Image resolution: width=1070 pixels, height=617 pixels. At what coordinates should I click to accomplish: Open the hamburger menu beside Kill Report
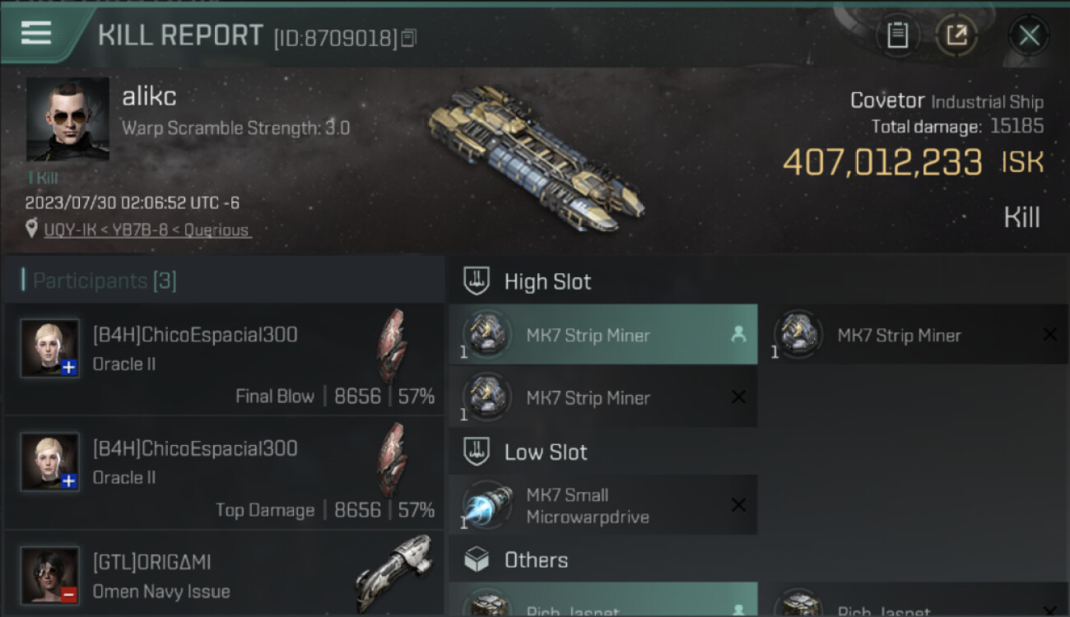click(x=36, y=34)
